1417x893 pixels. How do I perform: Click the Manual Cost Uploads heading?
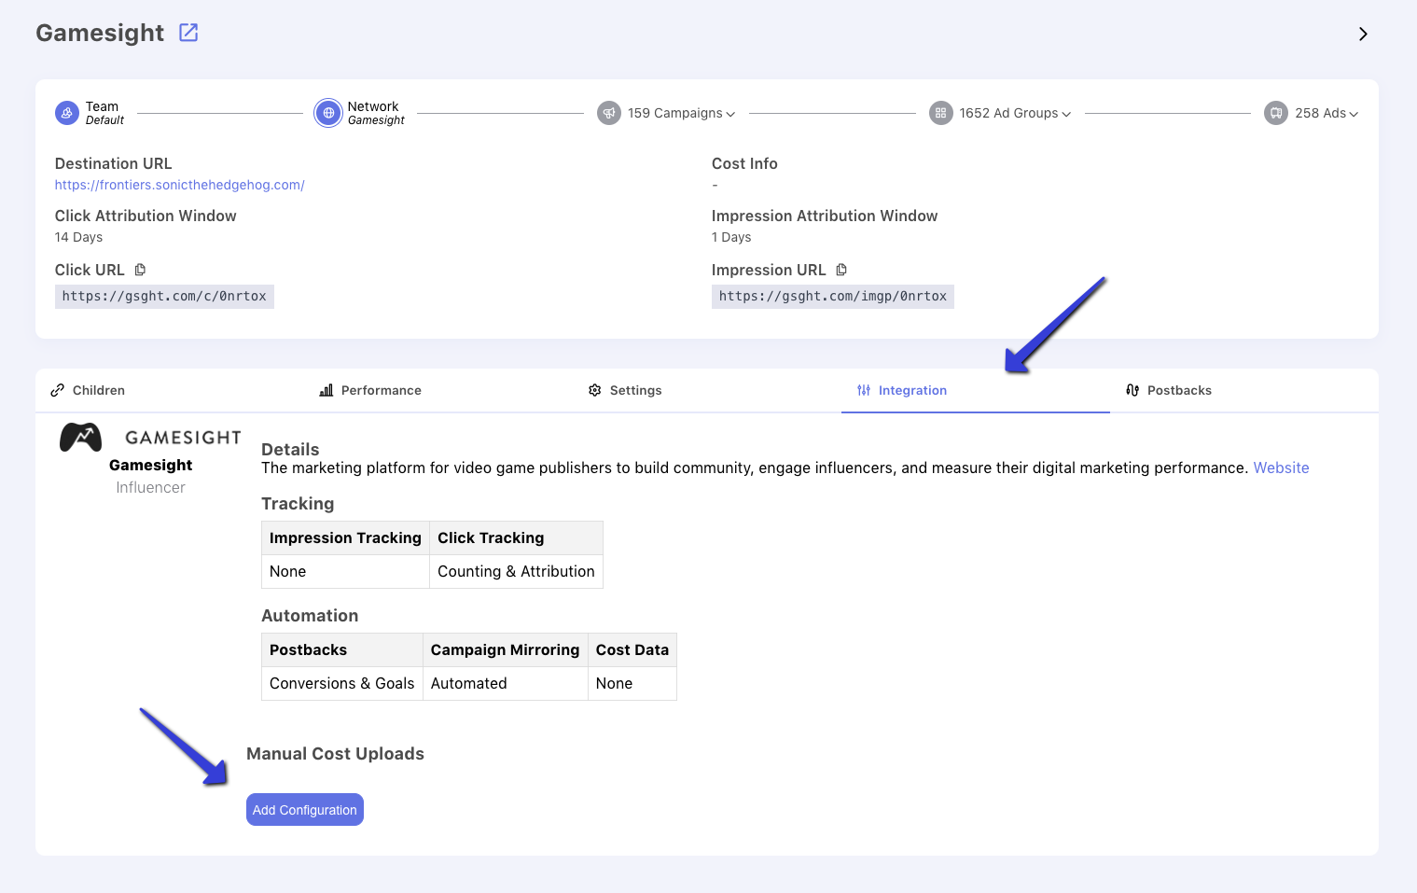[x=335, y=754]
